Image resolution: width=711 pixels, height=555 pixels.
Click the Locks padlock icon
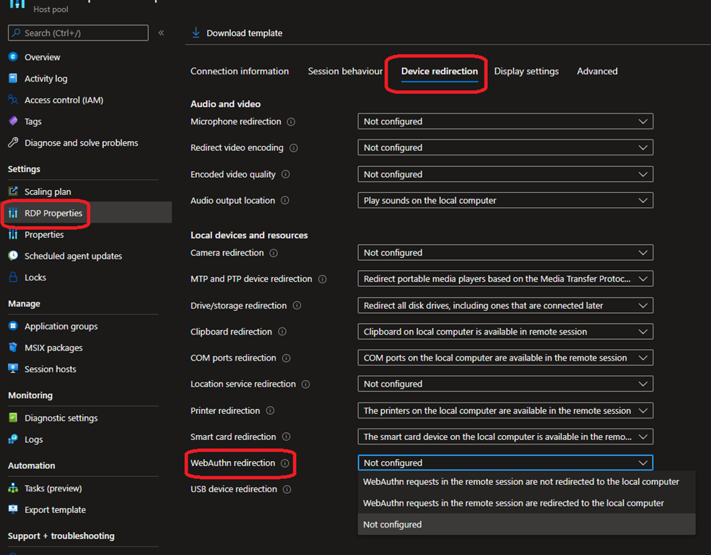click(x=13, y=277)
